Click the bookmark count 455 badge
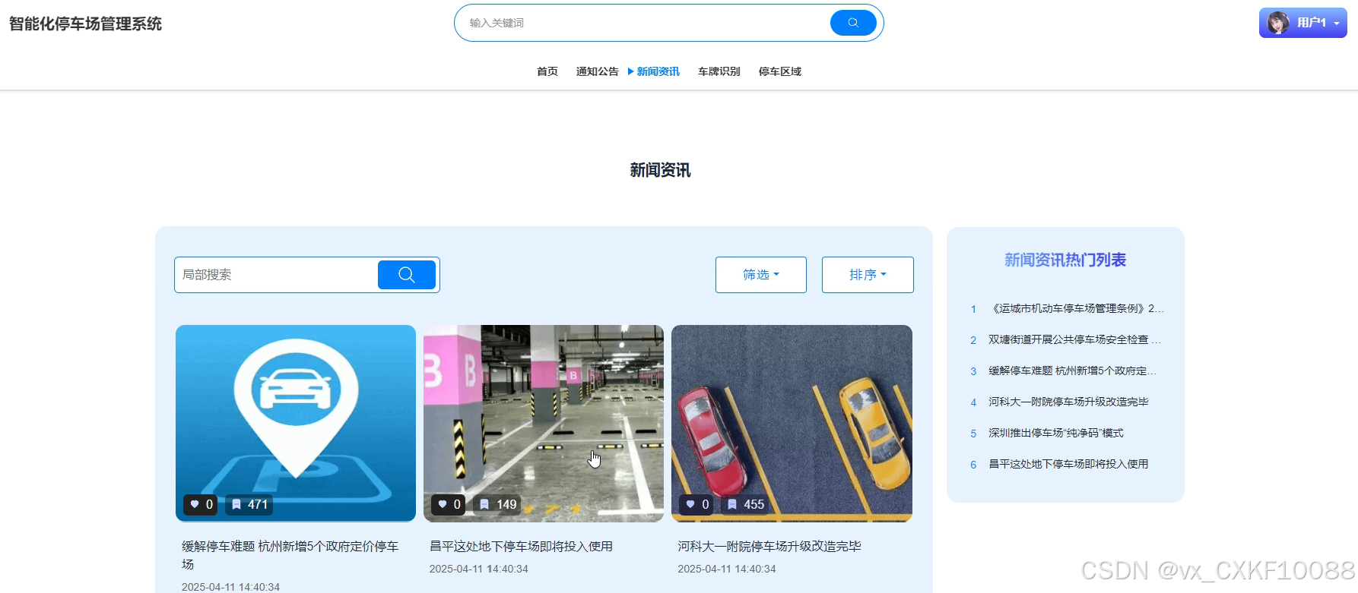This screenshot has height=593, width=1358. click(746, 504)
